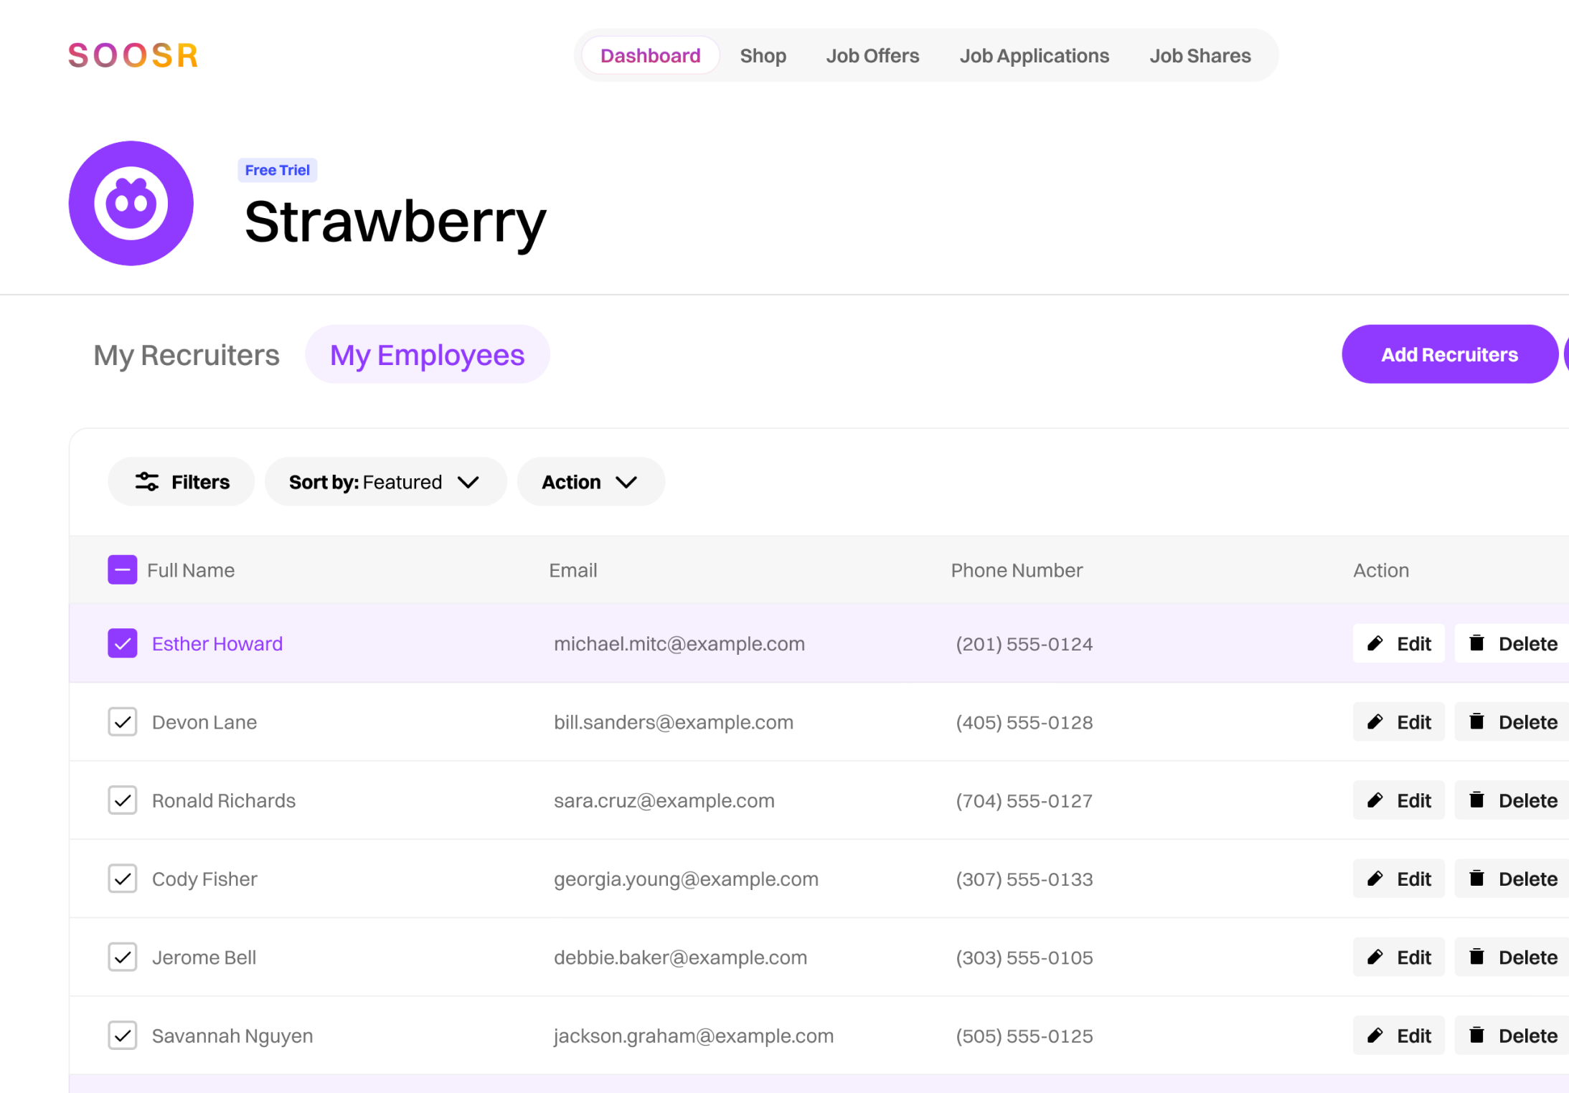Click the Free Triel badge
This screenshot has height=1093, width=1569.
click(277, 170)
